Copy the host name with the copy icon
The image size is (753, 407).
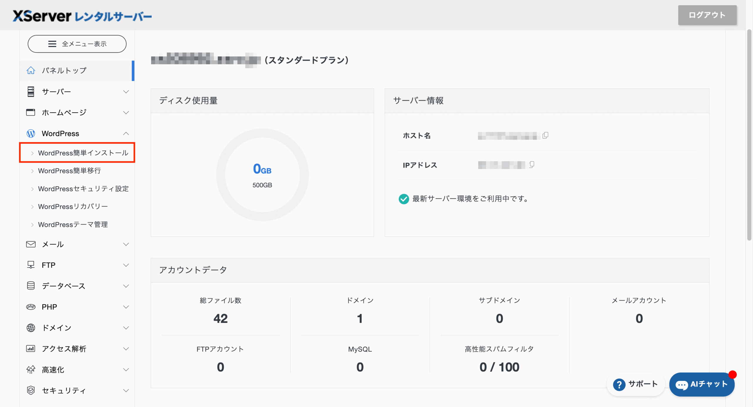pos(545,135)
